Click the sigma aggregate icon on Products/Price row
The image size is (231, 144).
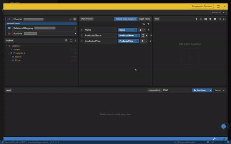click(x=142, y=41)
